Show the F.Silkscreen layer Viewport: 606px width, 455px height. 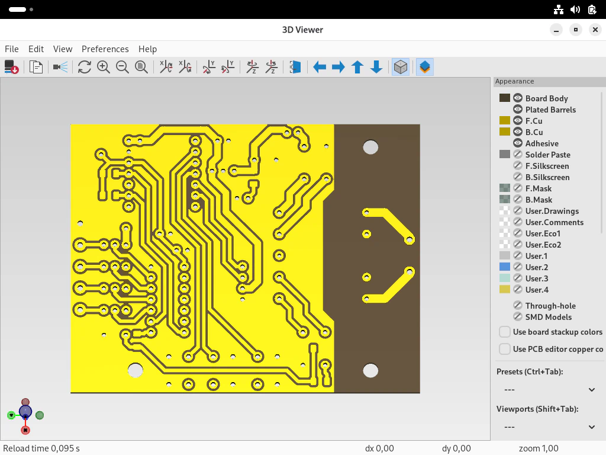point(517,166)
